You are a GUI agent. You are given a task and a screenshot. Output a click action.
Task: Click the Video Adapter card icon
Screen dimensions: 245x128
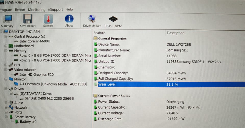pyautogui.click(x=11, y=70)
